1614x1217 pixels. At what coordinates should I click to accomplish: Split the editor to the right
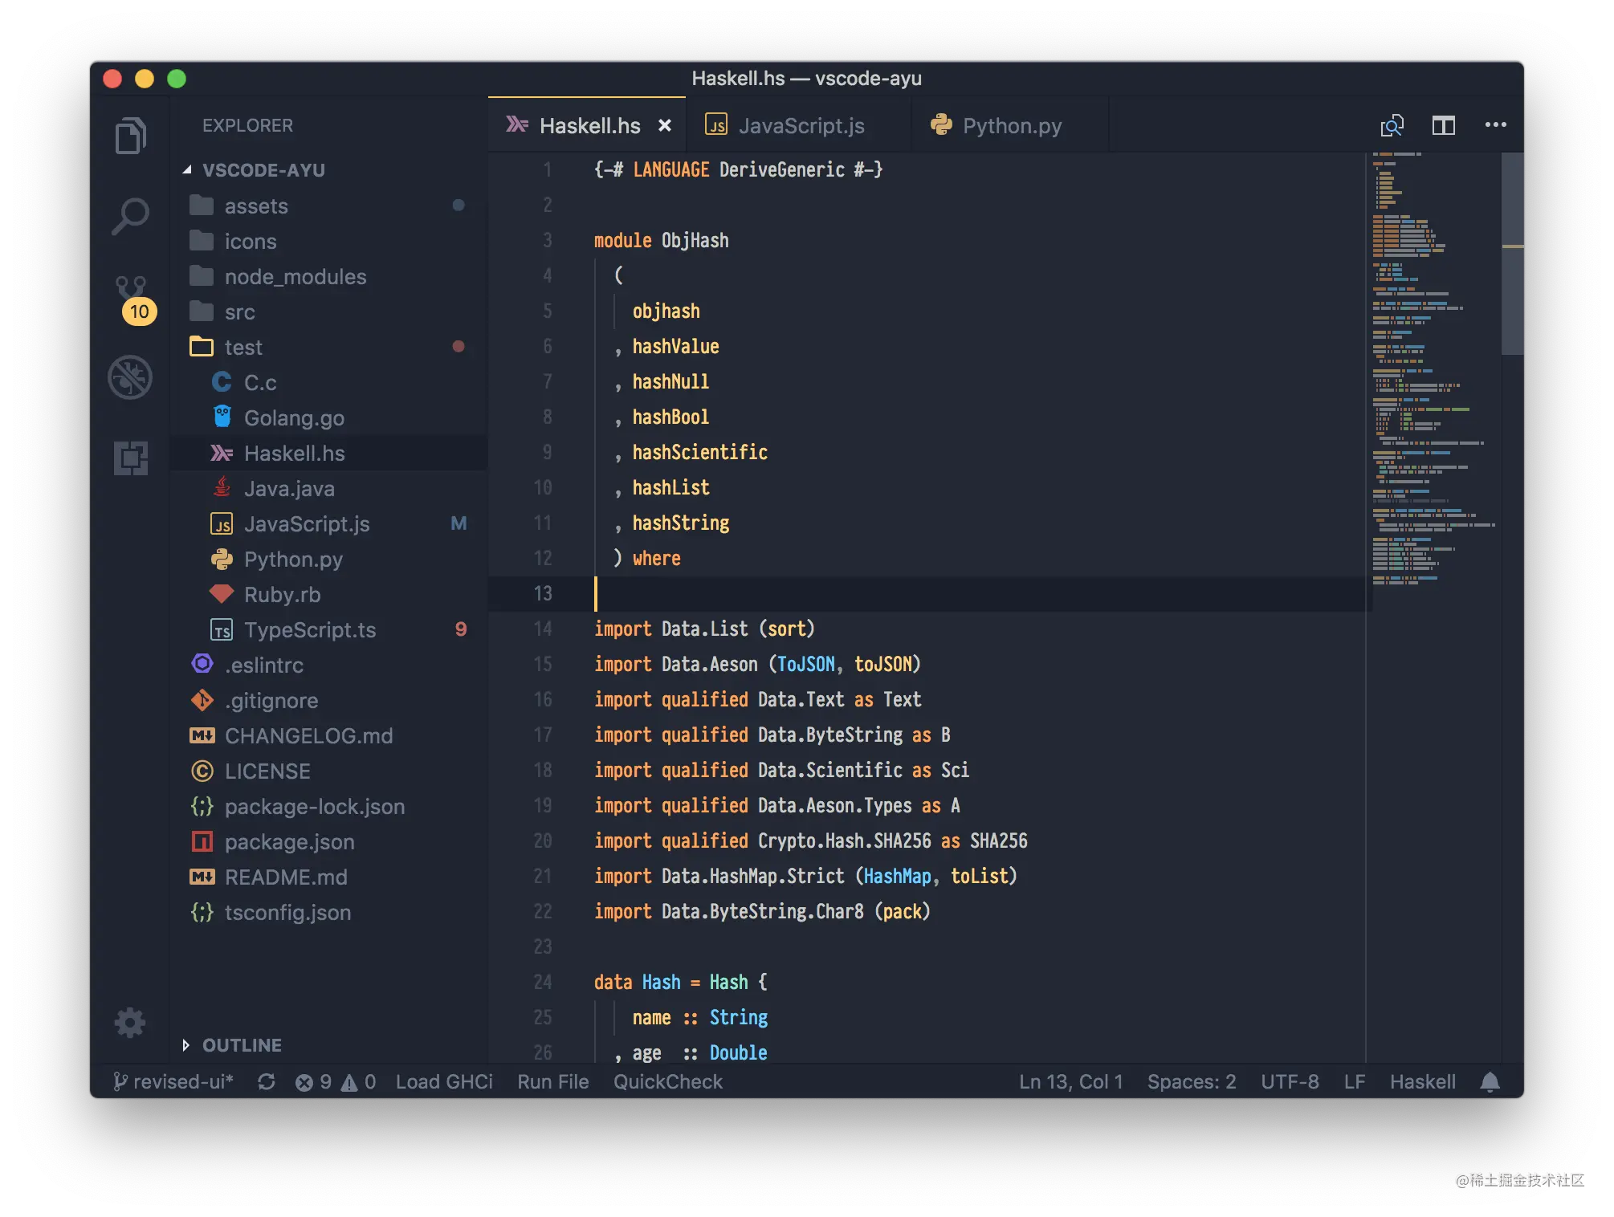[1443, 125]
